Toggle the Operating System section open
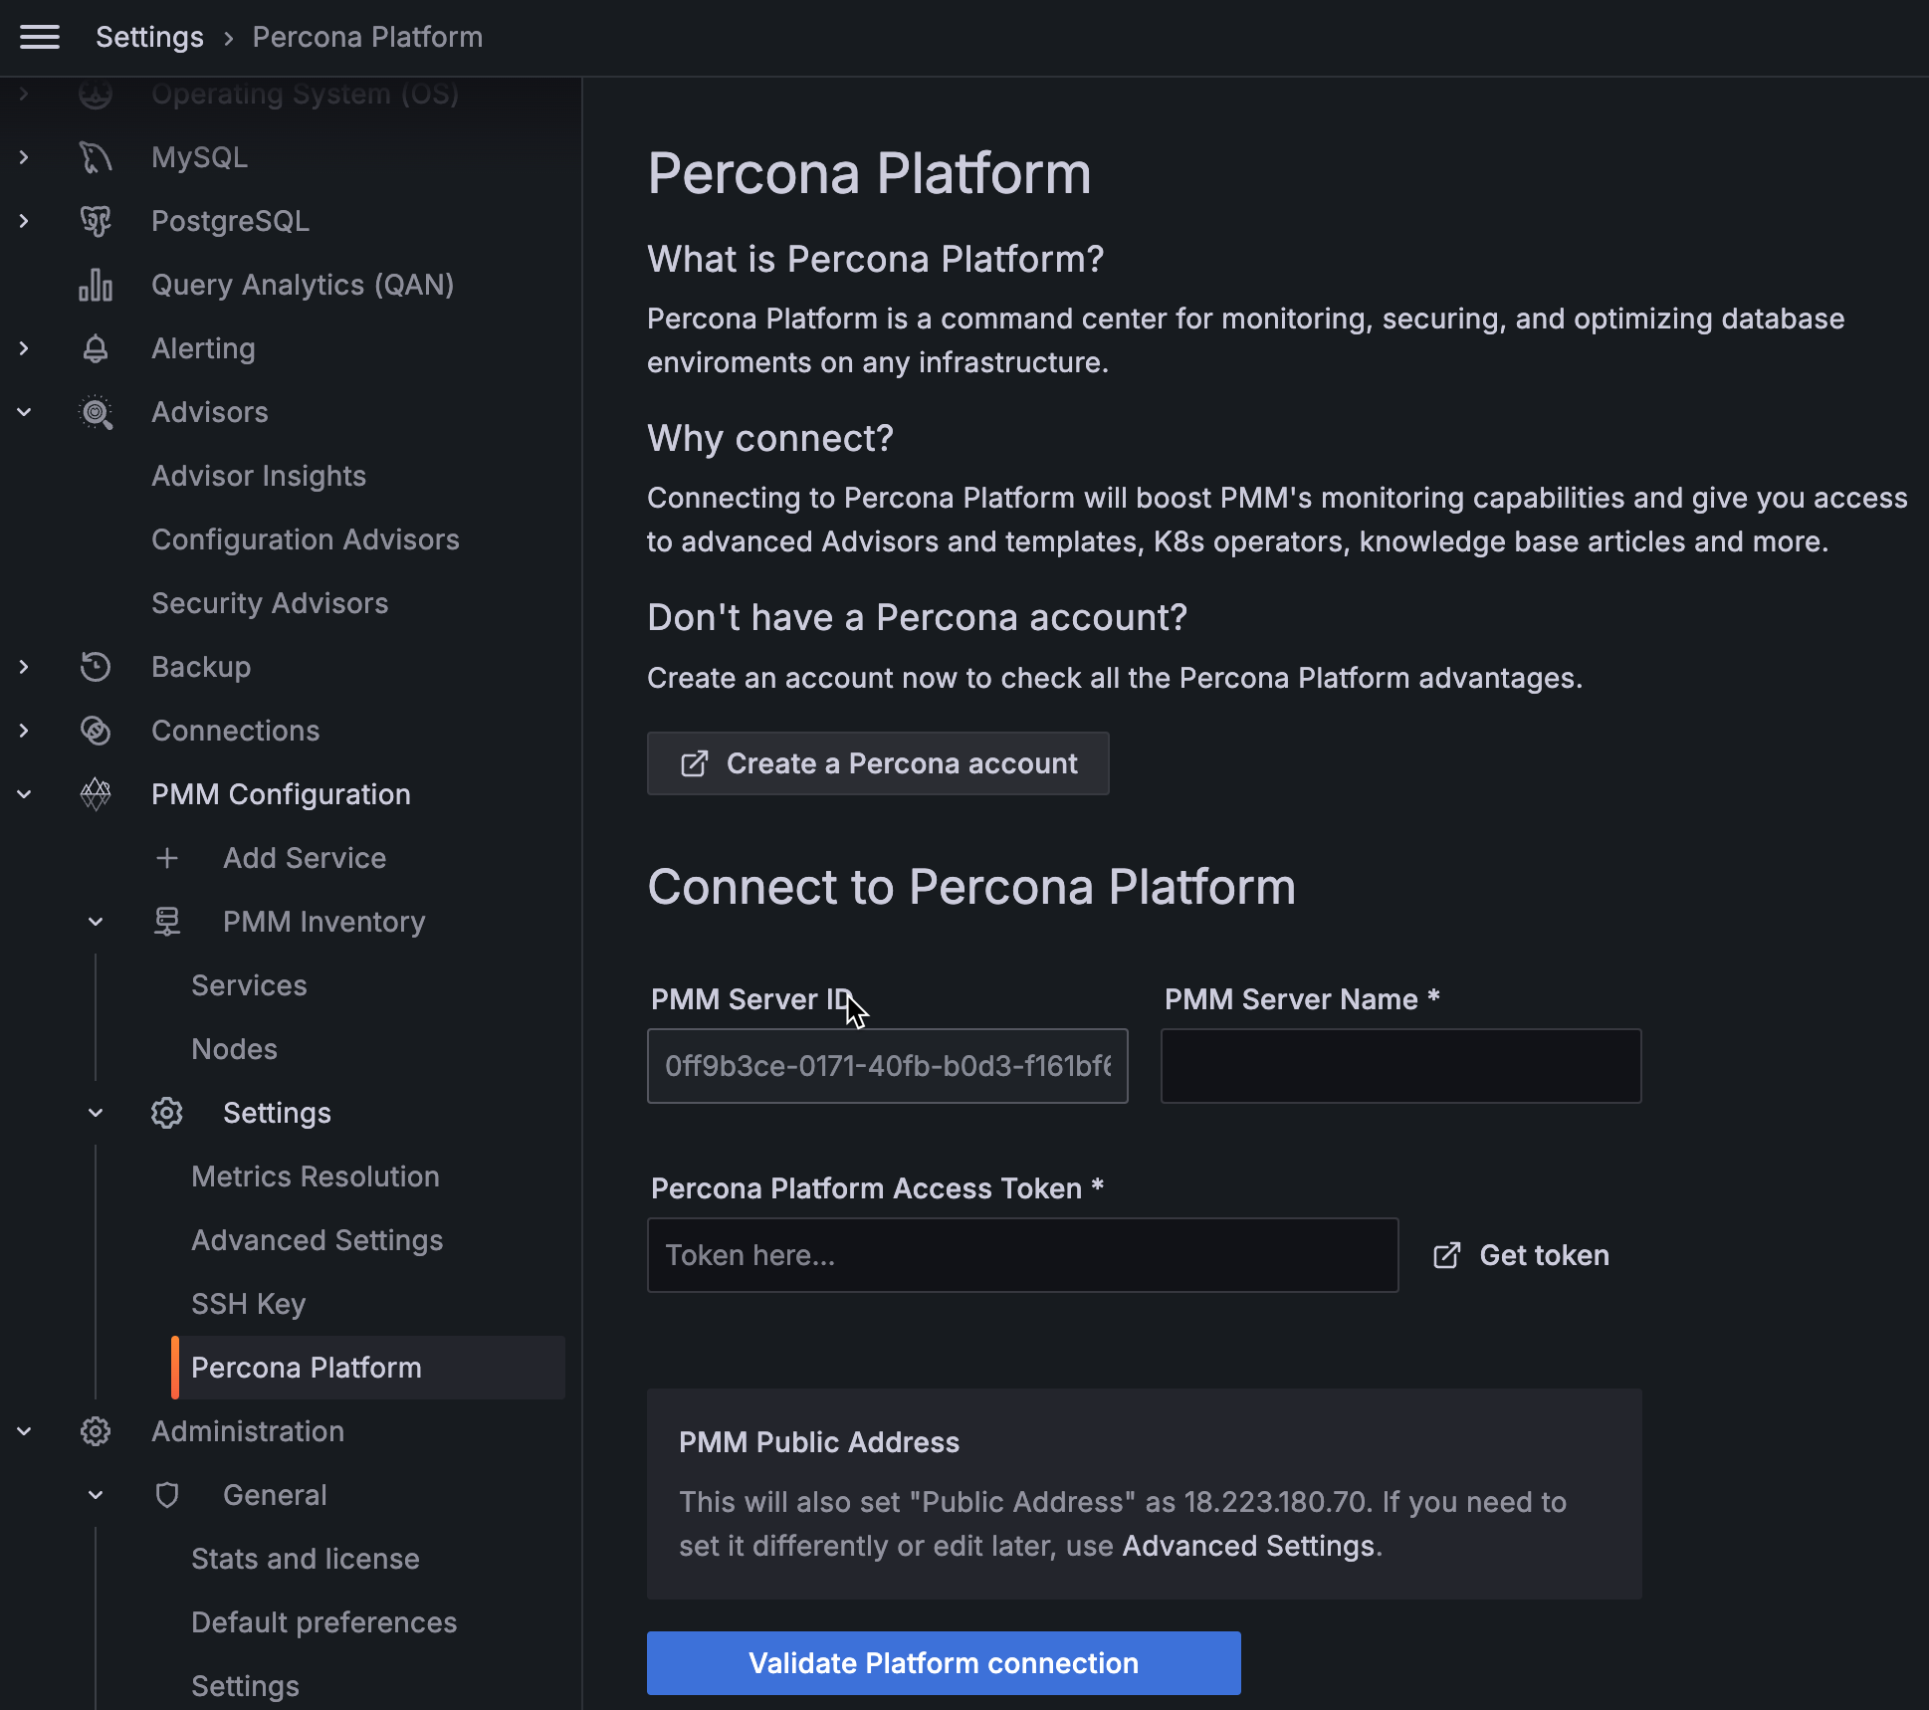 pyautogui.click(x=25, y=93)
